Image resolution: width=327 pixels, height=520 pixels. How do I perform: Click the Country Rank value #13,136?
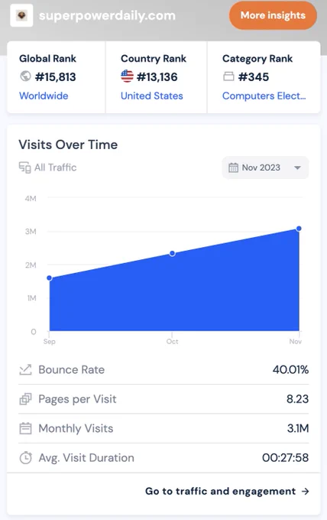pos(157,77)
